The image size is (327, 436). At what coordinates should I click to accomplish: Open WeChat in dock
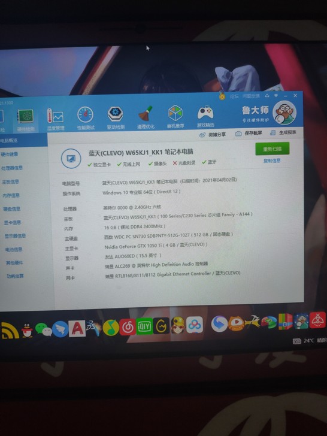(x=44, y=329)
